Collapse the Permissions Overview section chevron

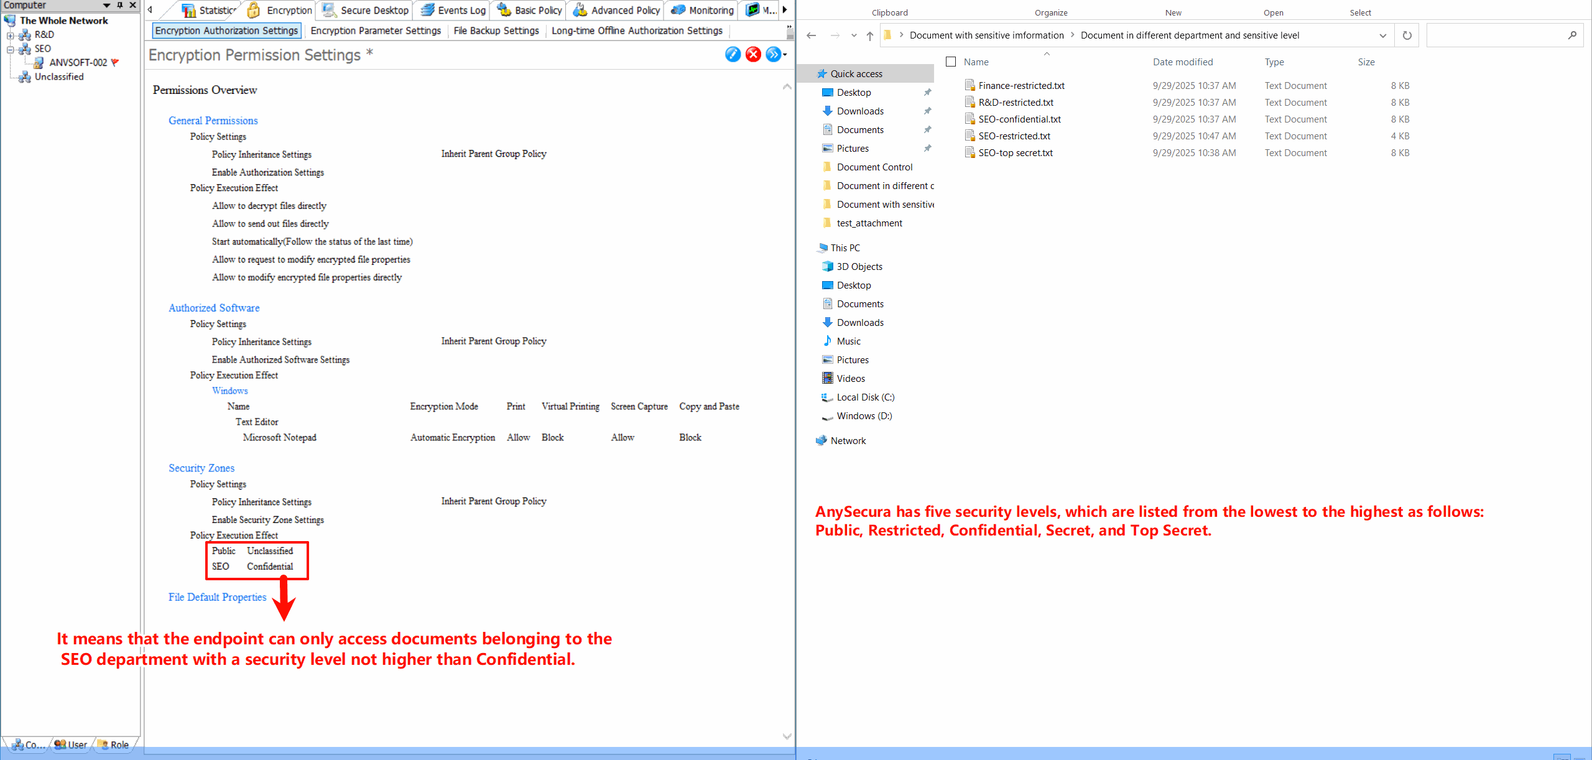click(x=787, y=87)
